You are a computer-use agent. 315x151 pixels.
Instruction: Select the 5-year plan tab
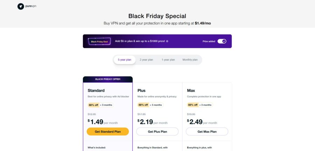click(125, 60)
